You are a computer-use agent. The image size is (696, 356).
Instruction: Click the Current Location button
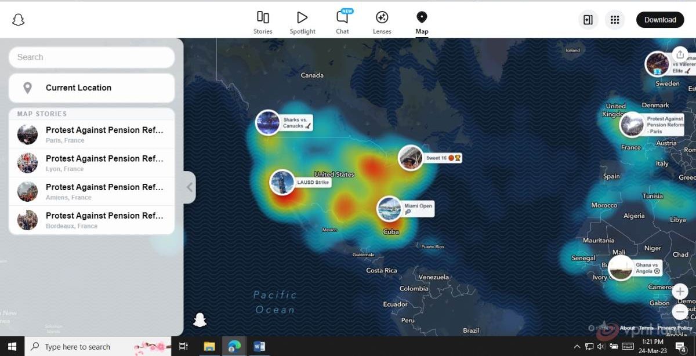pyautogui.click(x=92, y=88)
